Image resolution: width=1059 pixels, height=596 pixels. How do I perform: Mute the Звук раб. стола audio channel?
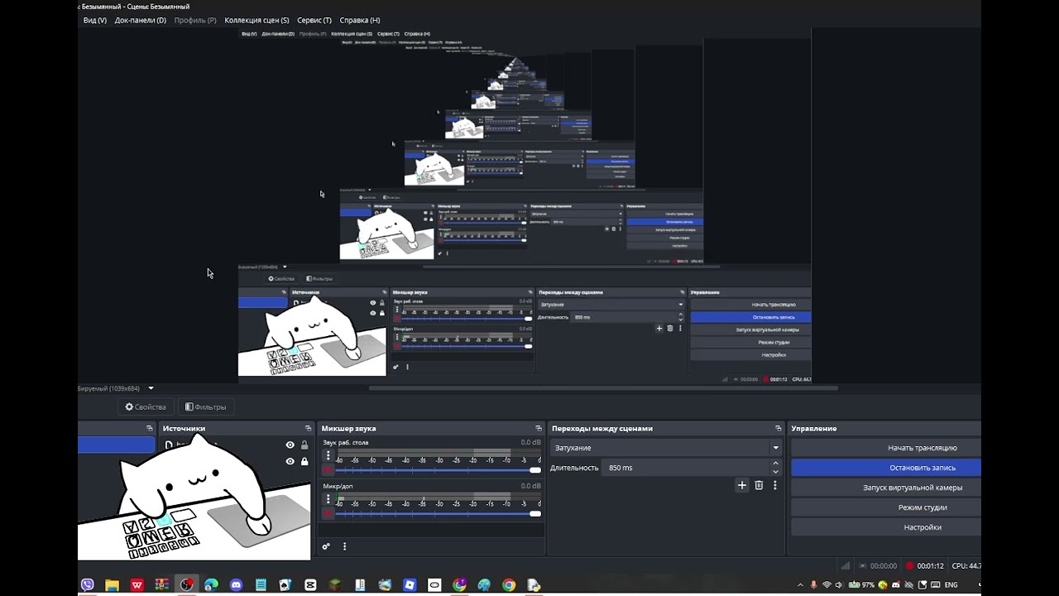pos(328,469)
